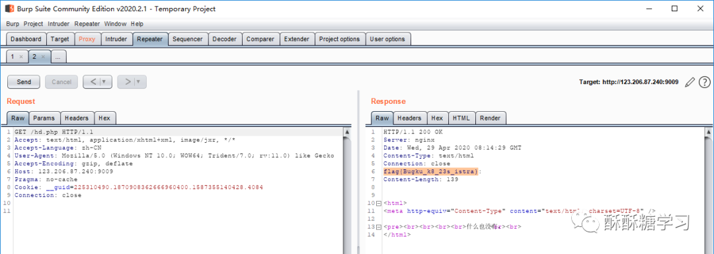Image resolution: width=714 pixels, height=254 pixels.
Task: Click the Cookie __guid header line
Action: coord(138,187)
